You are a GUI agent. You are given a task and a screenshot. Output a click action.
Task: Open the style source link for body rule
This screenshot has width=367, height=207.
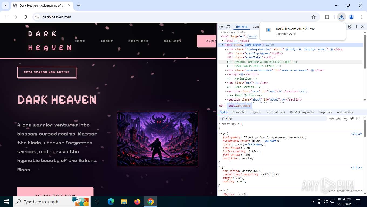[356, 134]
